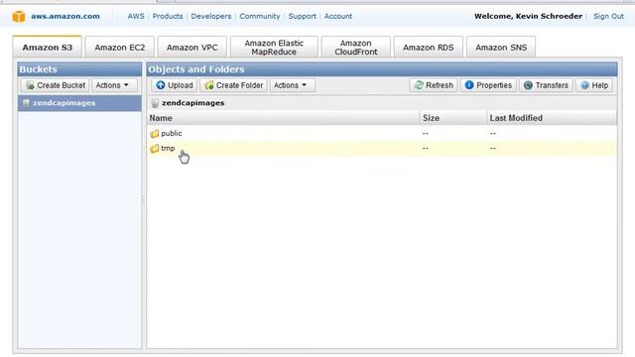Open the Buckets Actions dropdown
The height and width of the screenshot is (357, 635).
[x=114, y=85]
